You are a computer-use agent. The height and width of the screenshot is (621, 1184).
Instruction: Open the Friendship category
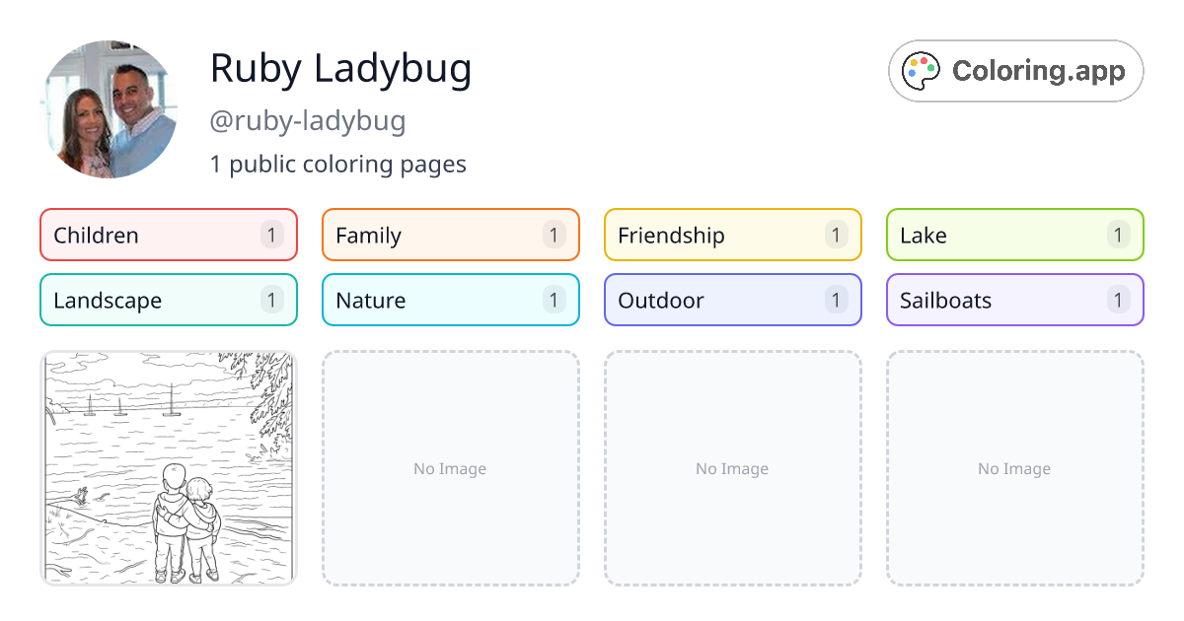[732, 235]
